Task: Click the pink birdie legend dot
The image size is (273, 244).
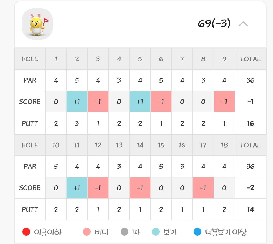Action: coord(86,232)
